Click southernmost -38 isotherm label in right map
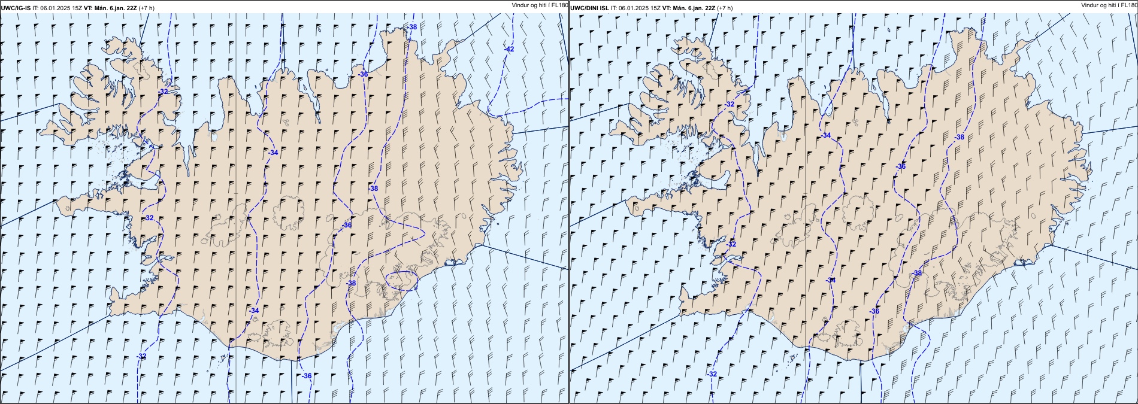 pos(917,273)
